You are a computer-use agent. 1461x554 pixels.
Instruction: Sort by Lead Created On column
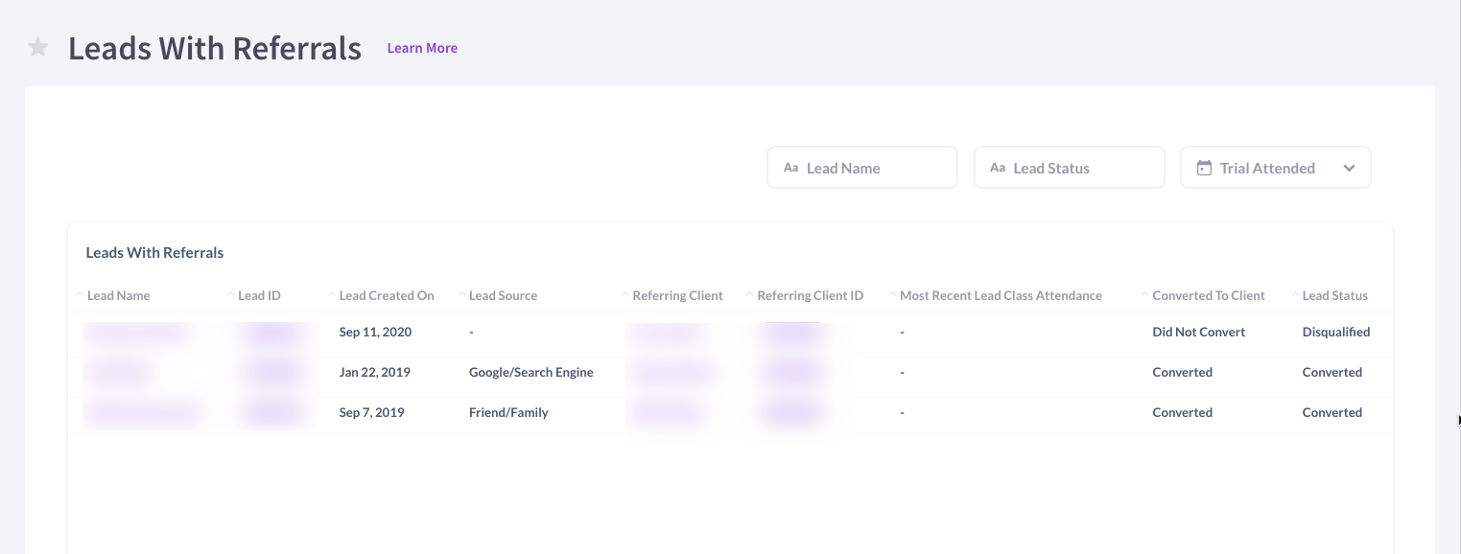click(387, 295)
